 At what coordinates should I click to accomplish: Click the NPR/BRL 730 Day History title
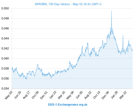pos(68,4)
